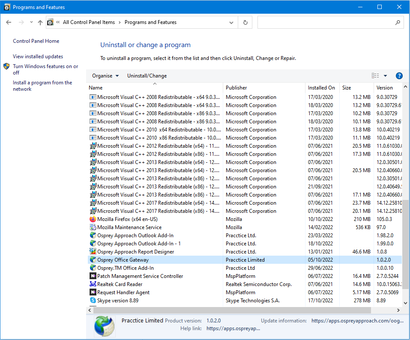
Task: Click the scroll up arrow of the list
Action: point(406,86)
